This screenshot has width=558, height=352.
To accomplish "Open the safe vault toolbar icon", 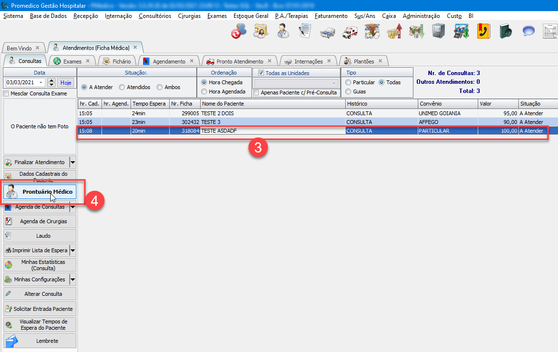I will 438,32.
